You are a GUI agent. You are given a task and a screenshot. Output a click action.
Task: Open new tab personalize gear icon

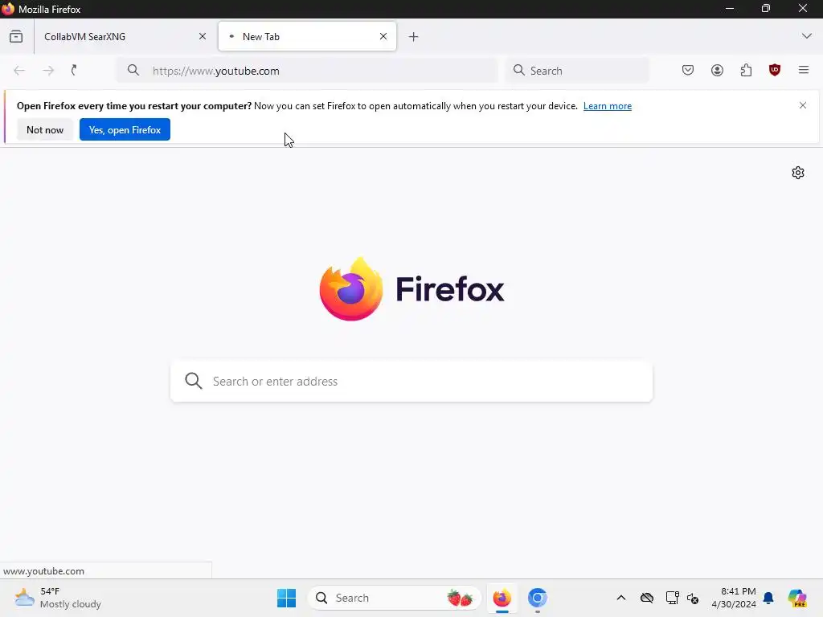coord(798,173)
